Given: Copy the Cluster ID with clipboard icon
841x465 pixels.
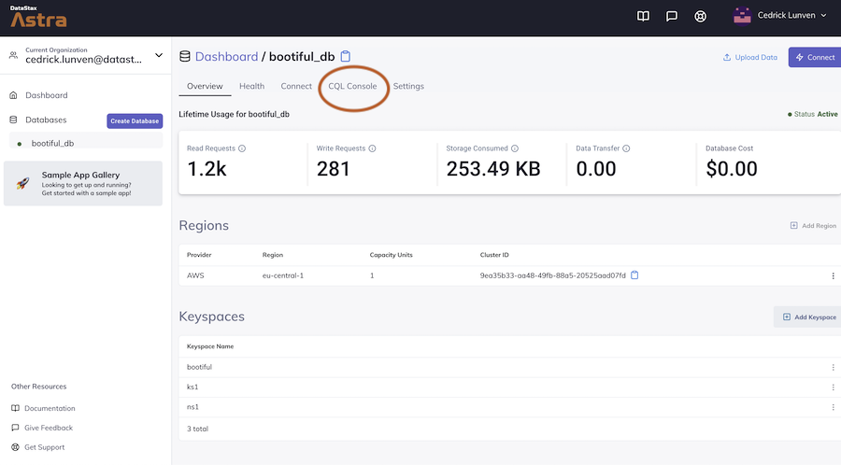Looking at the screenshot, I should tap(634, 275).
